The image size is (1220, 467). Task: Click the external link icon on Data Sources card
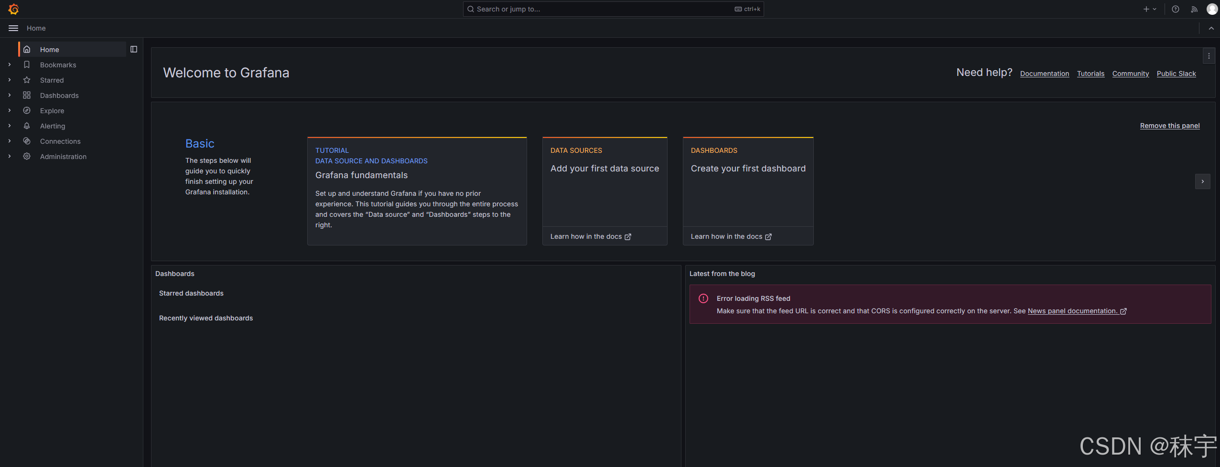pos(628,237)
